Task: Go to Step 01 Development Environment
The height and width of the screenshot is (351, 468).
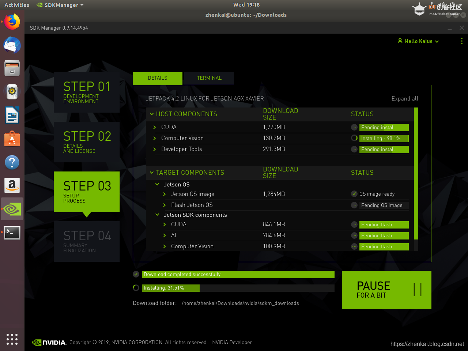Action: click(87, 92)
